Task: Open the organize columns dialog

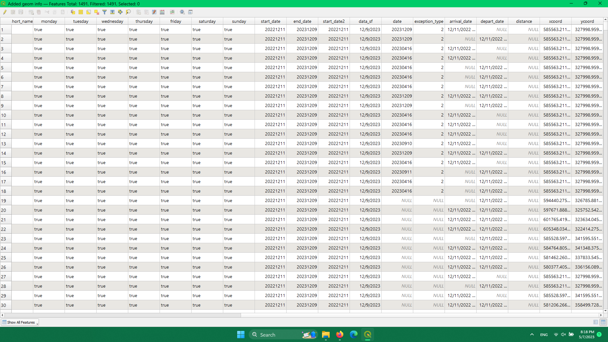Action: (154, 12)
